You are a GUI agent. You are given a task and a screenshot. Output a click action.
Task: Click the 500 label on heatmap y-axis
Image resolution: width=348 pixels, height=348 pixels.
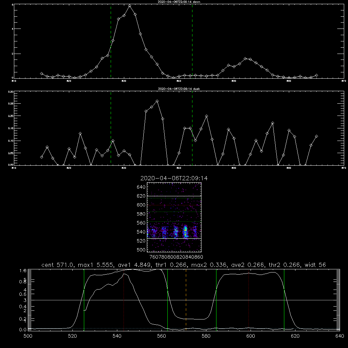[x=141, y=250]
